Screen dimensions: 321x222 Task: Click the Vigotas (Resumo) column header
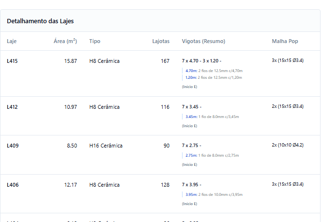[x=203, y=41]
